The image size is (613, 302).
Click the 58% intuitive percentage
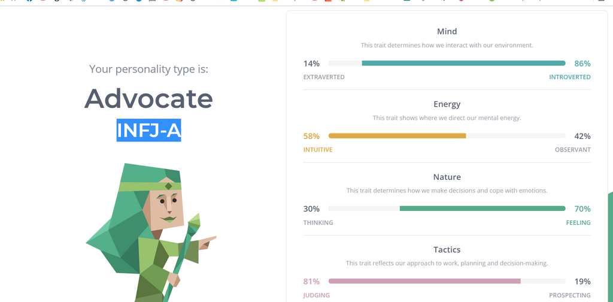coord(311,136)
